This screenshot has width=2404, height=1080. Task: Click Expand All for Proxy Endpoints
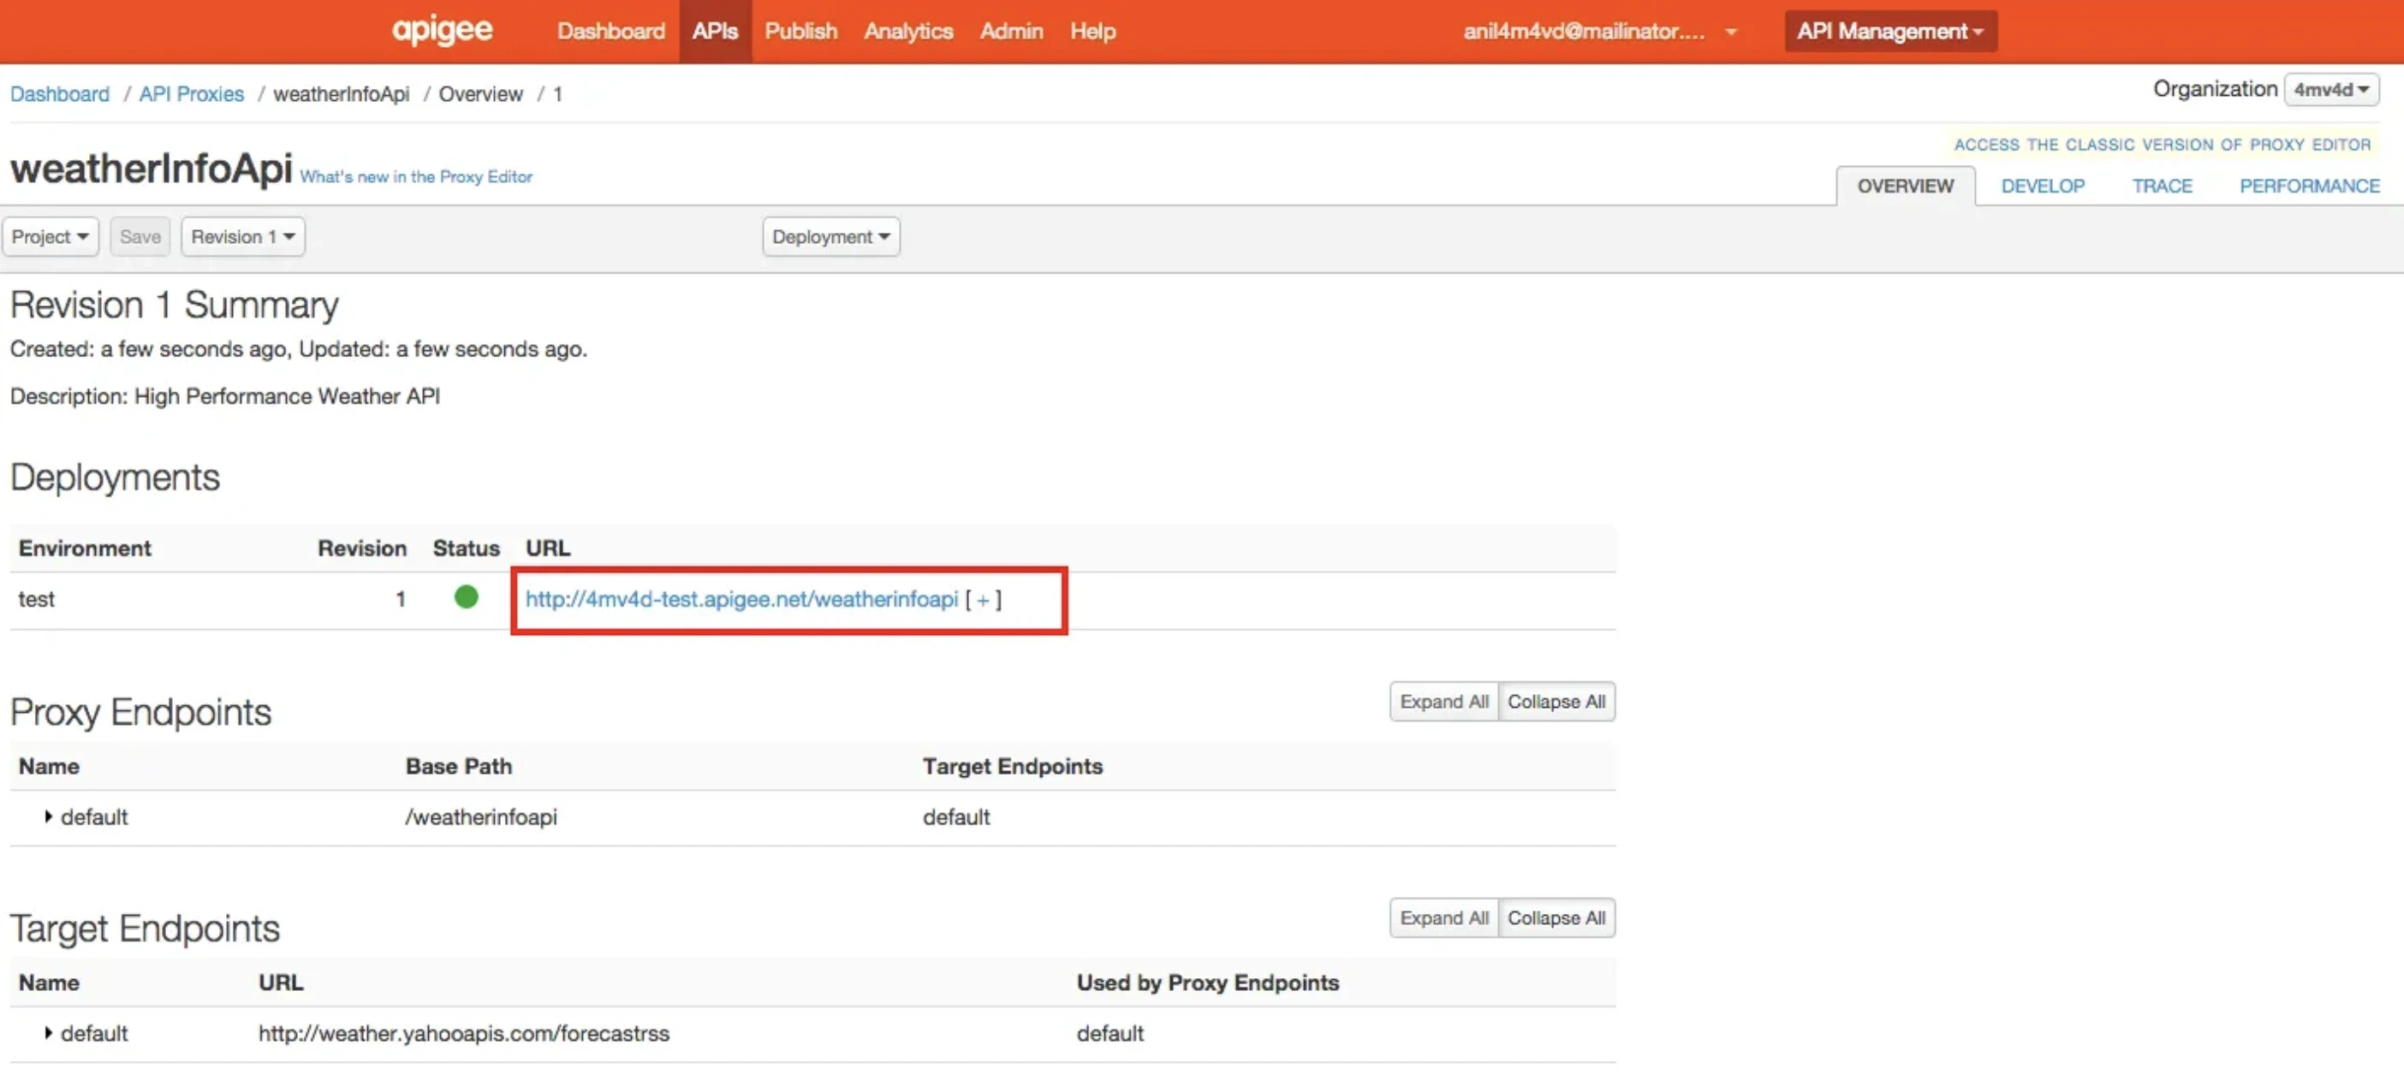point(1443,702)
